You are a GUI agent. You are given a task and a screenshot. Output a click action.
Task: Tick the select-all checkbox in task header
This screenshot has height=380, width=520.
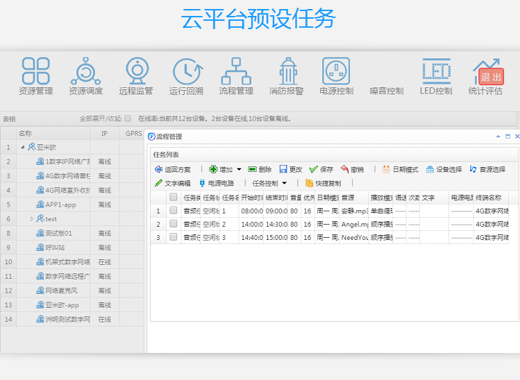click(x=174, y=198)
